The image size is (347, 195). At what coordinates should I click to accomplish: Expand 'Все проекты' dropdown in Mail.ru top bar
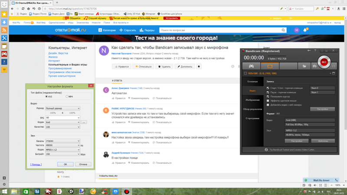click(x=121, y=23)
